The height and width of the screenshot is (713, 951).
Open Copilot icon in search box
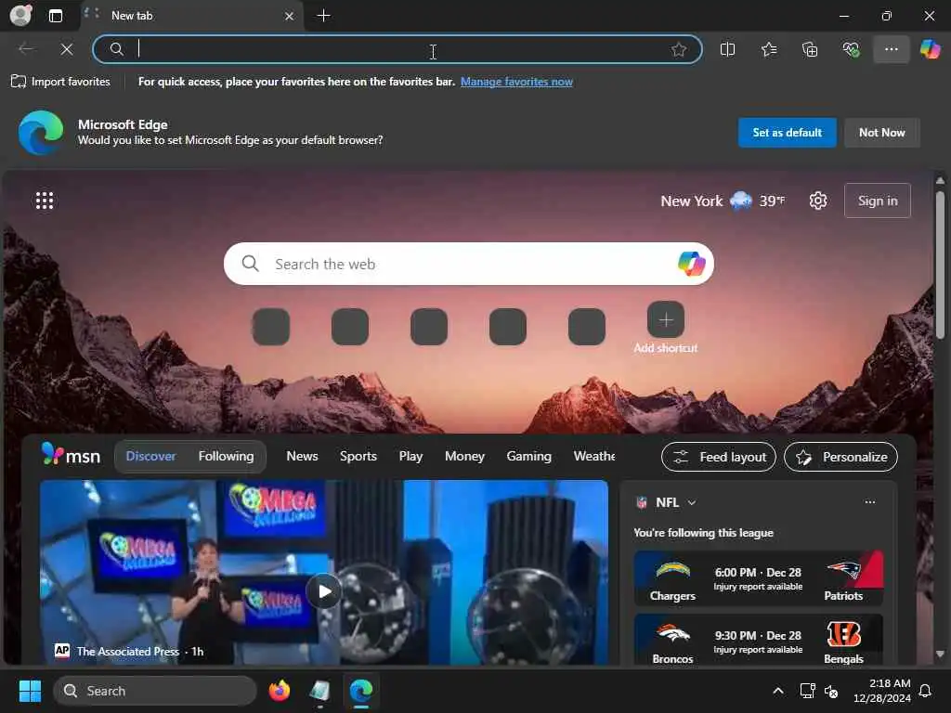click(691, 264)
